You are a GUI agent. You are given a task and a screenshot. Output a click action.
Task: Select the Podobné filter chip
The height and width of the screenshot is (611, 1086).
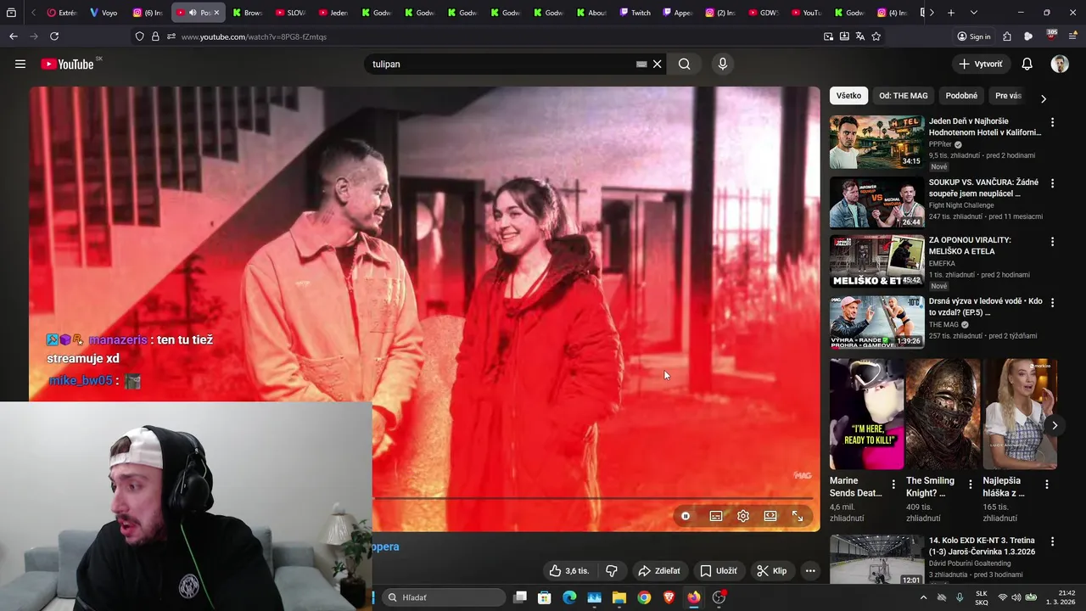point(961,96)
